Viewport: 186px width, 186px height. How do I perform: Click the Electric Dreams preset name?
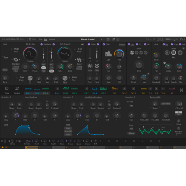[88, 39]
